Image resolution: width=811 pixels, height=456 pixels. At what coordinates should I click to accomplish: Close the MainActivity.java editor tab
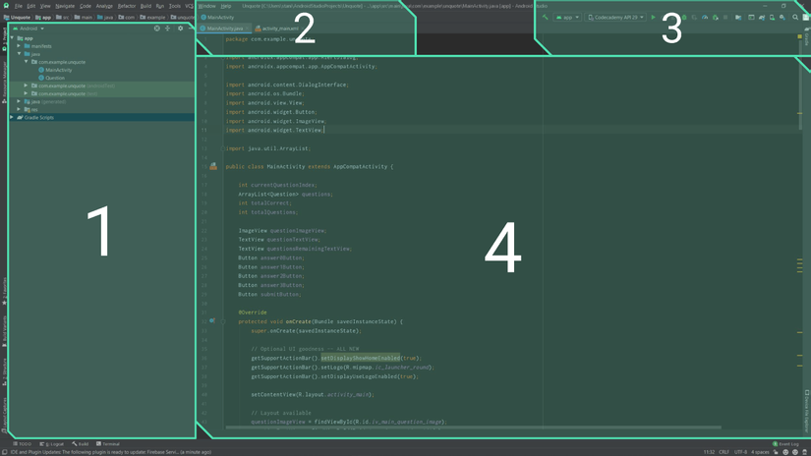tap(247, 28)
